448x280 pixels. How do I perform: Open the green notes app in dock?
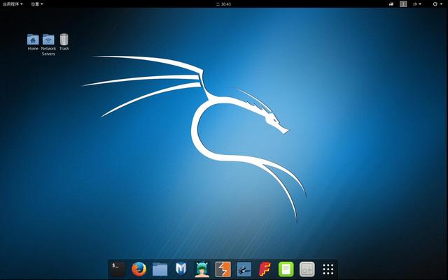[x=286, y=269]
